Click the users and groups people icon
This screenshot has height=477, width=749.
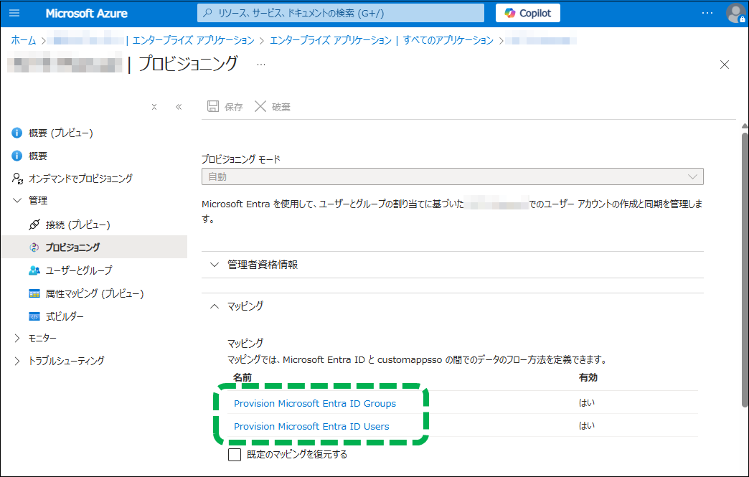coord(34,270)
